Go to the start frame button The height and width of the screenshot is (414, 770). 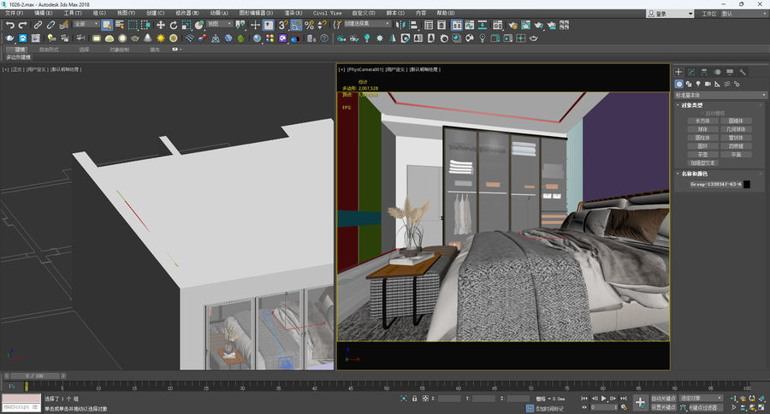click(584, 399)
